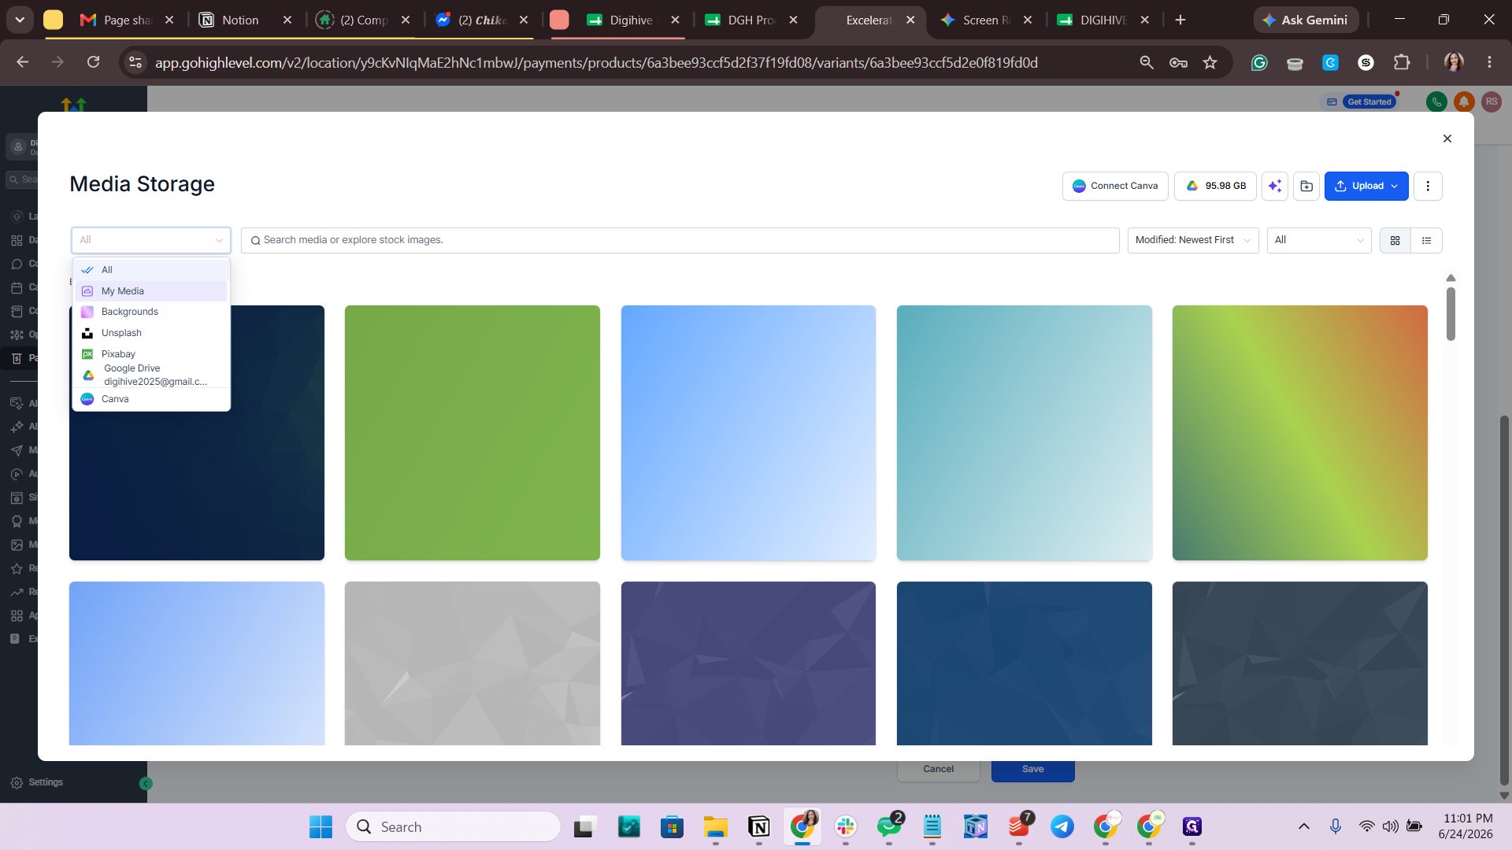This screenshot has height=850, width=1512.
Task: Show hidden system tray icons
Action: coord(1304,826)
